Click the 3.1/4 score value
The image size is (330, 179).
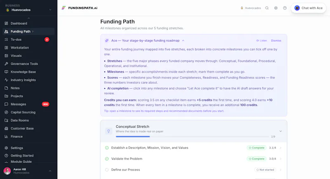tap(273, 148)
